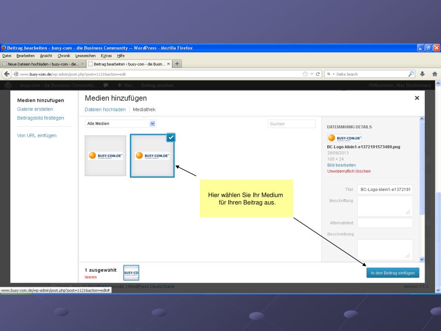Click the search magnifier in the Delta Search box
The height and width of the screenshot is (331, 441).
tap(411, 74)
